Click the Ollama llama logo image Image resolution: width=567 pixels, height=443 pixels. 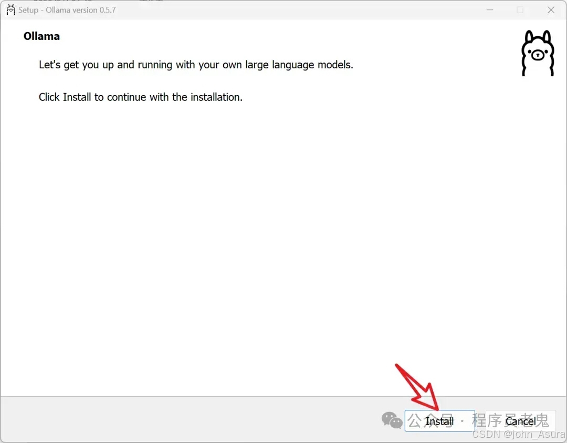(538, 53)
